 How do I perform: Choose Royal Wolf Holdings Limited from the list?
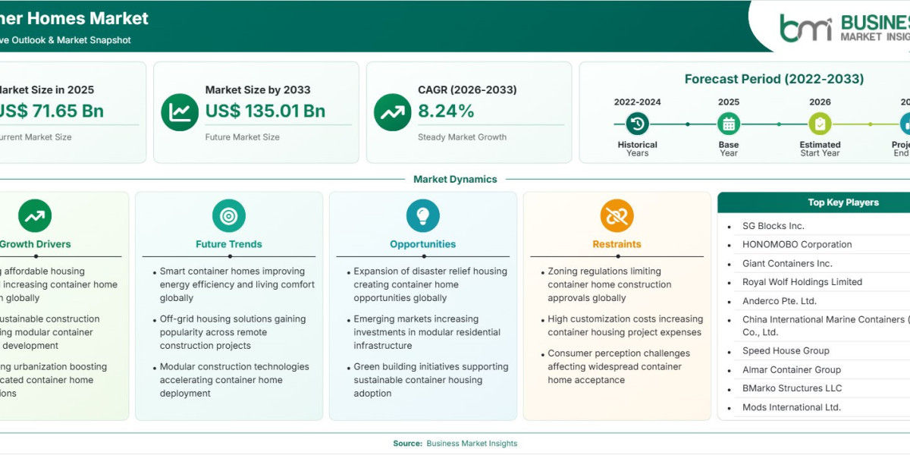(x=802, y=282)
